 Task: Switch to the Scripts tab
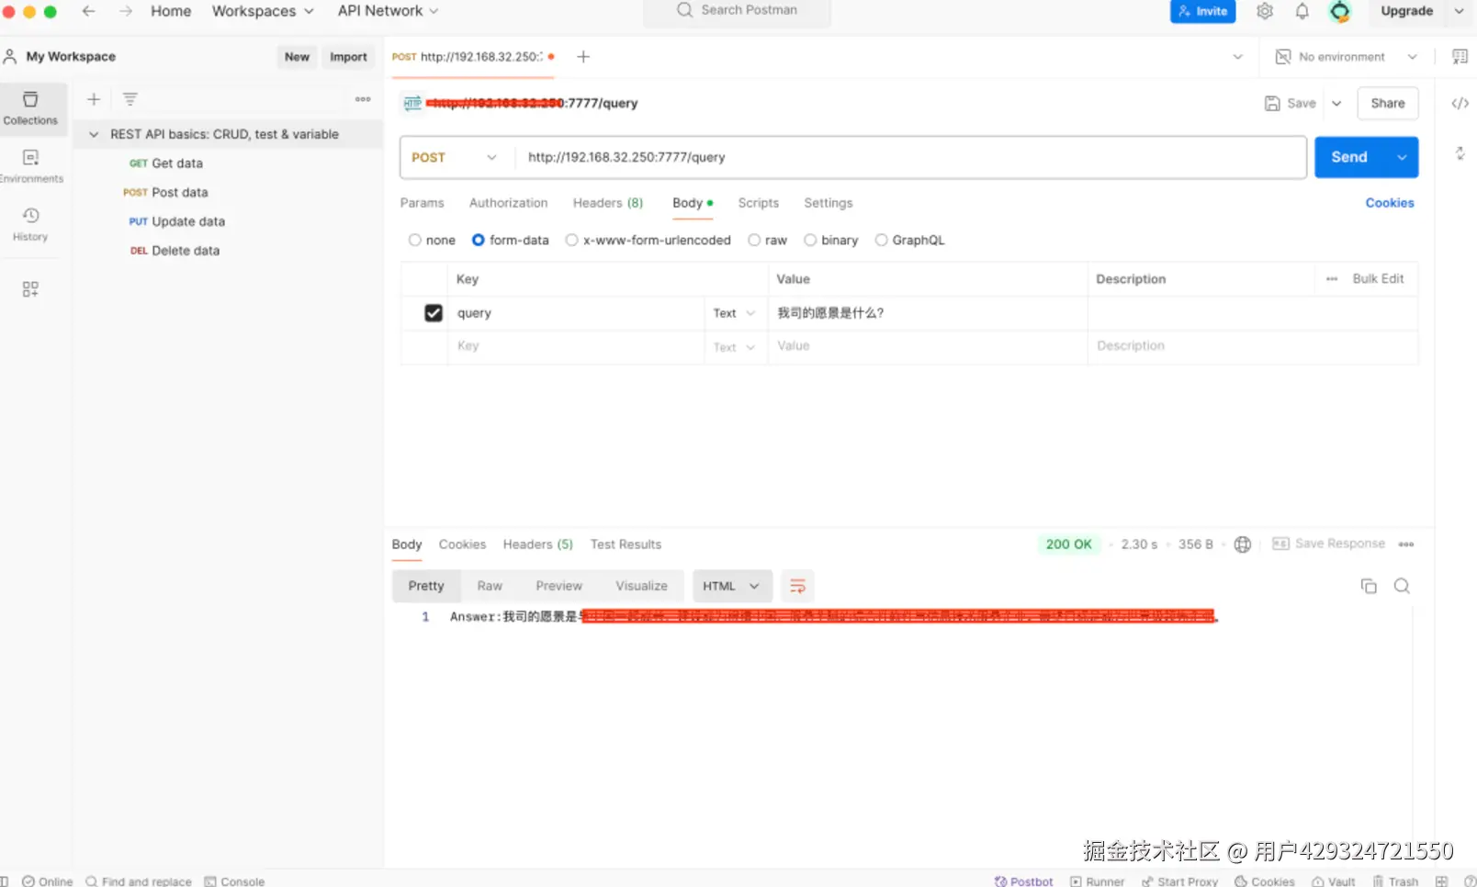(758, 203)
